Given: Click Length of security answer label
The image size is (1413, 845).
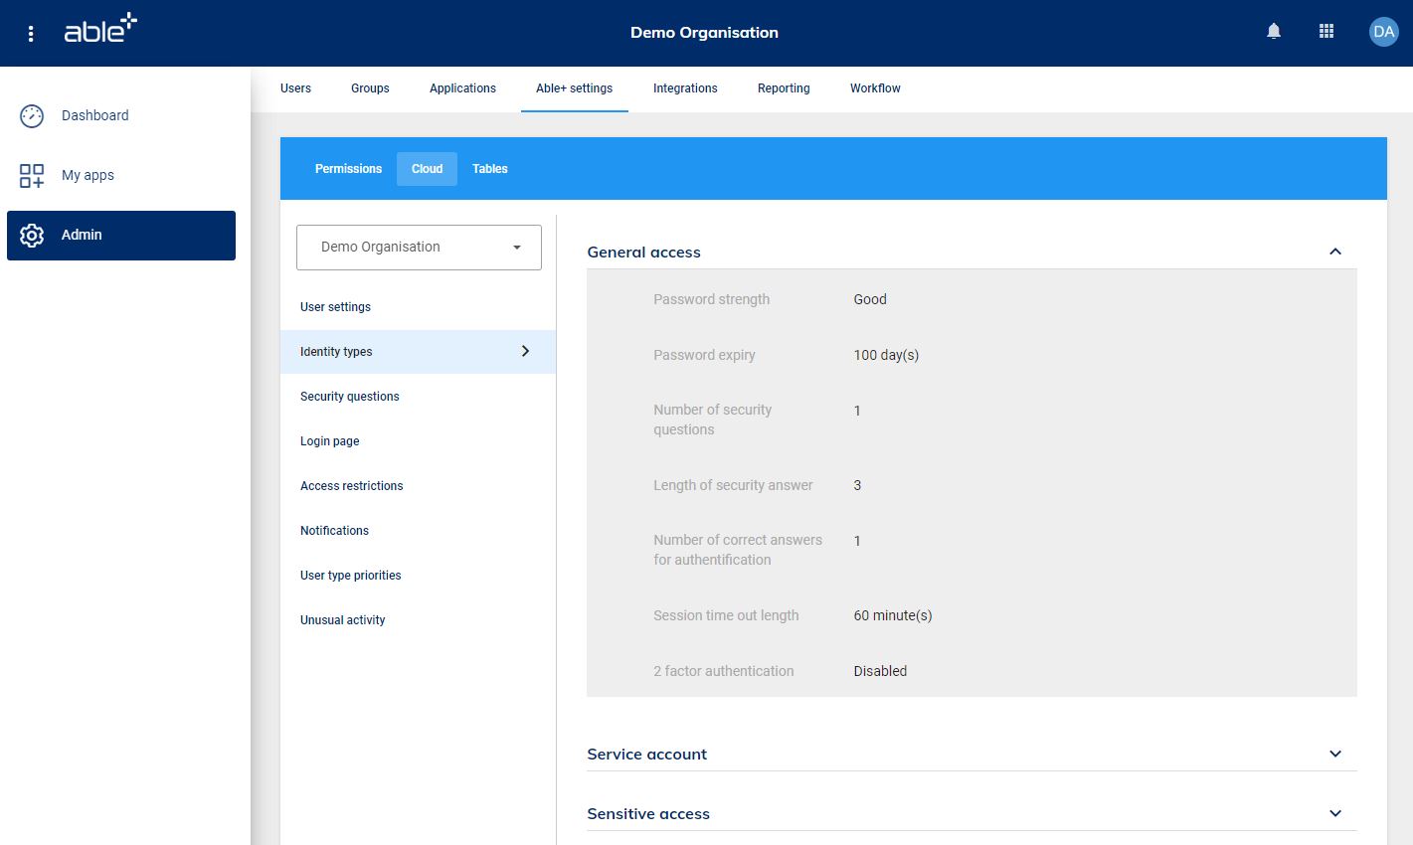Looking at the screenshot, I should click(x=733, y=485).
